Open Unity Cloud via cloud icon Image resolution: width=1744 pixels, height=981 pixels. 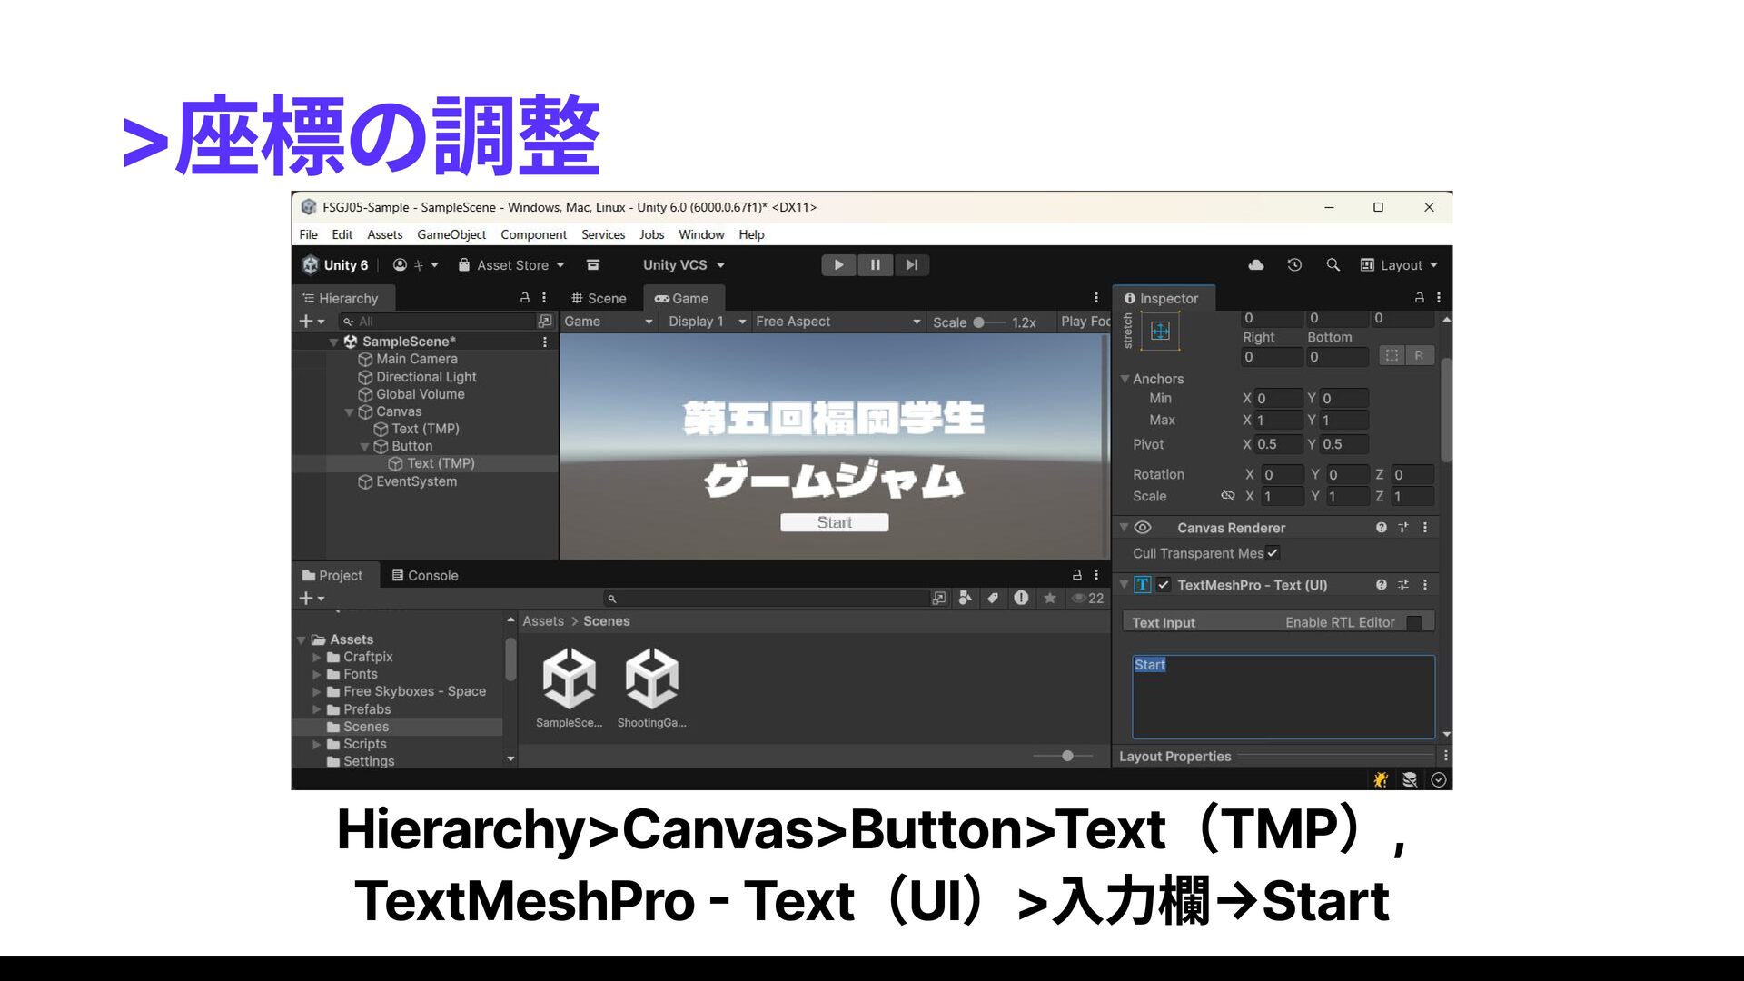coord(1256,265)
